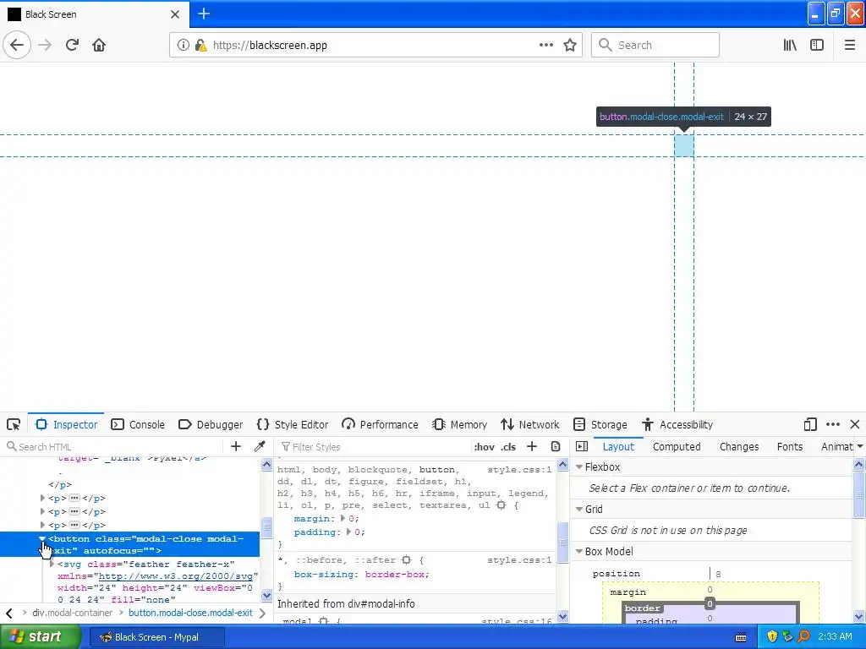
Task: Toggle the three-pane inspector split view
Action: [582, 446]
